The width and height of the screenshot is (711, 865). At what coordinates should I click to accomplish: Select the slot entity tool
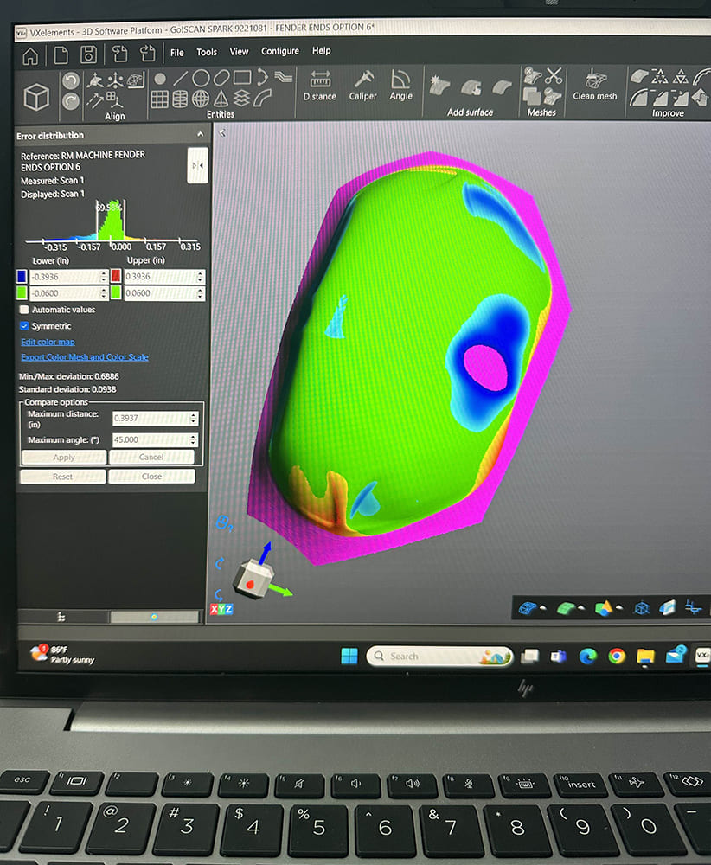tap(221, 77)
